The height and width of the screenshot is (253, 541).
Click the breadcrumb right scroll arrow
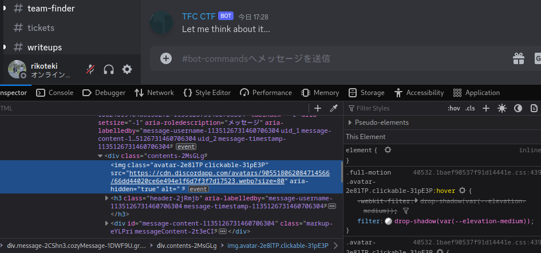click(x=335, y=246)
